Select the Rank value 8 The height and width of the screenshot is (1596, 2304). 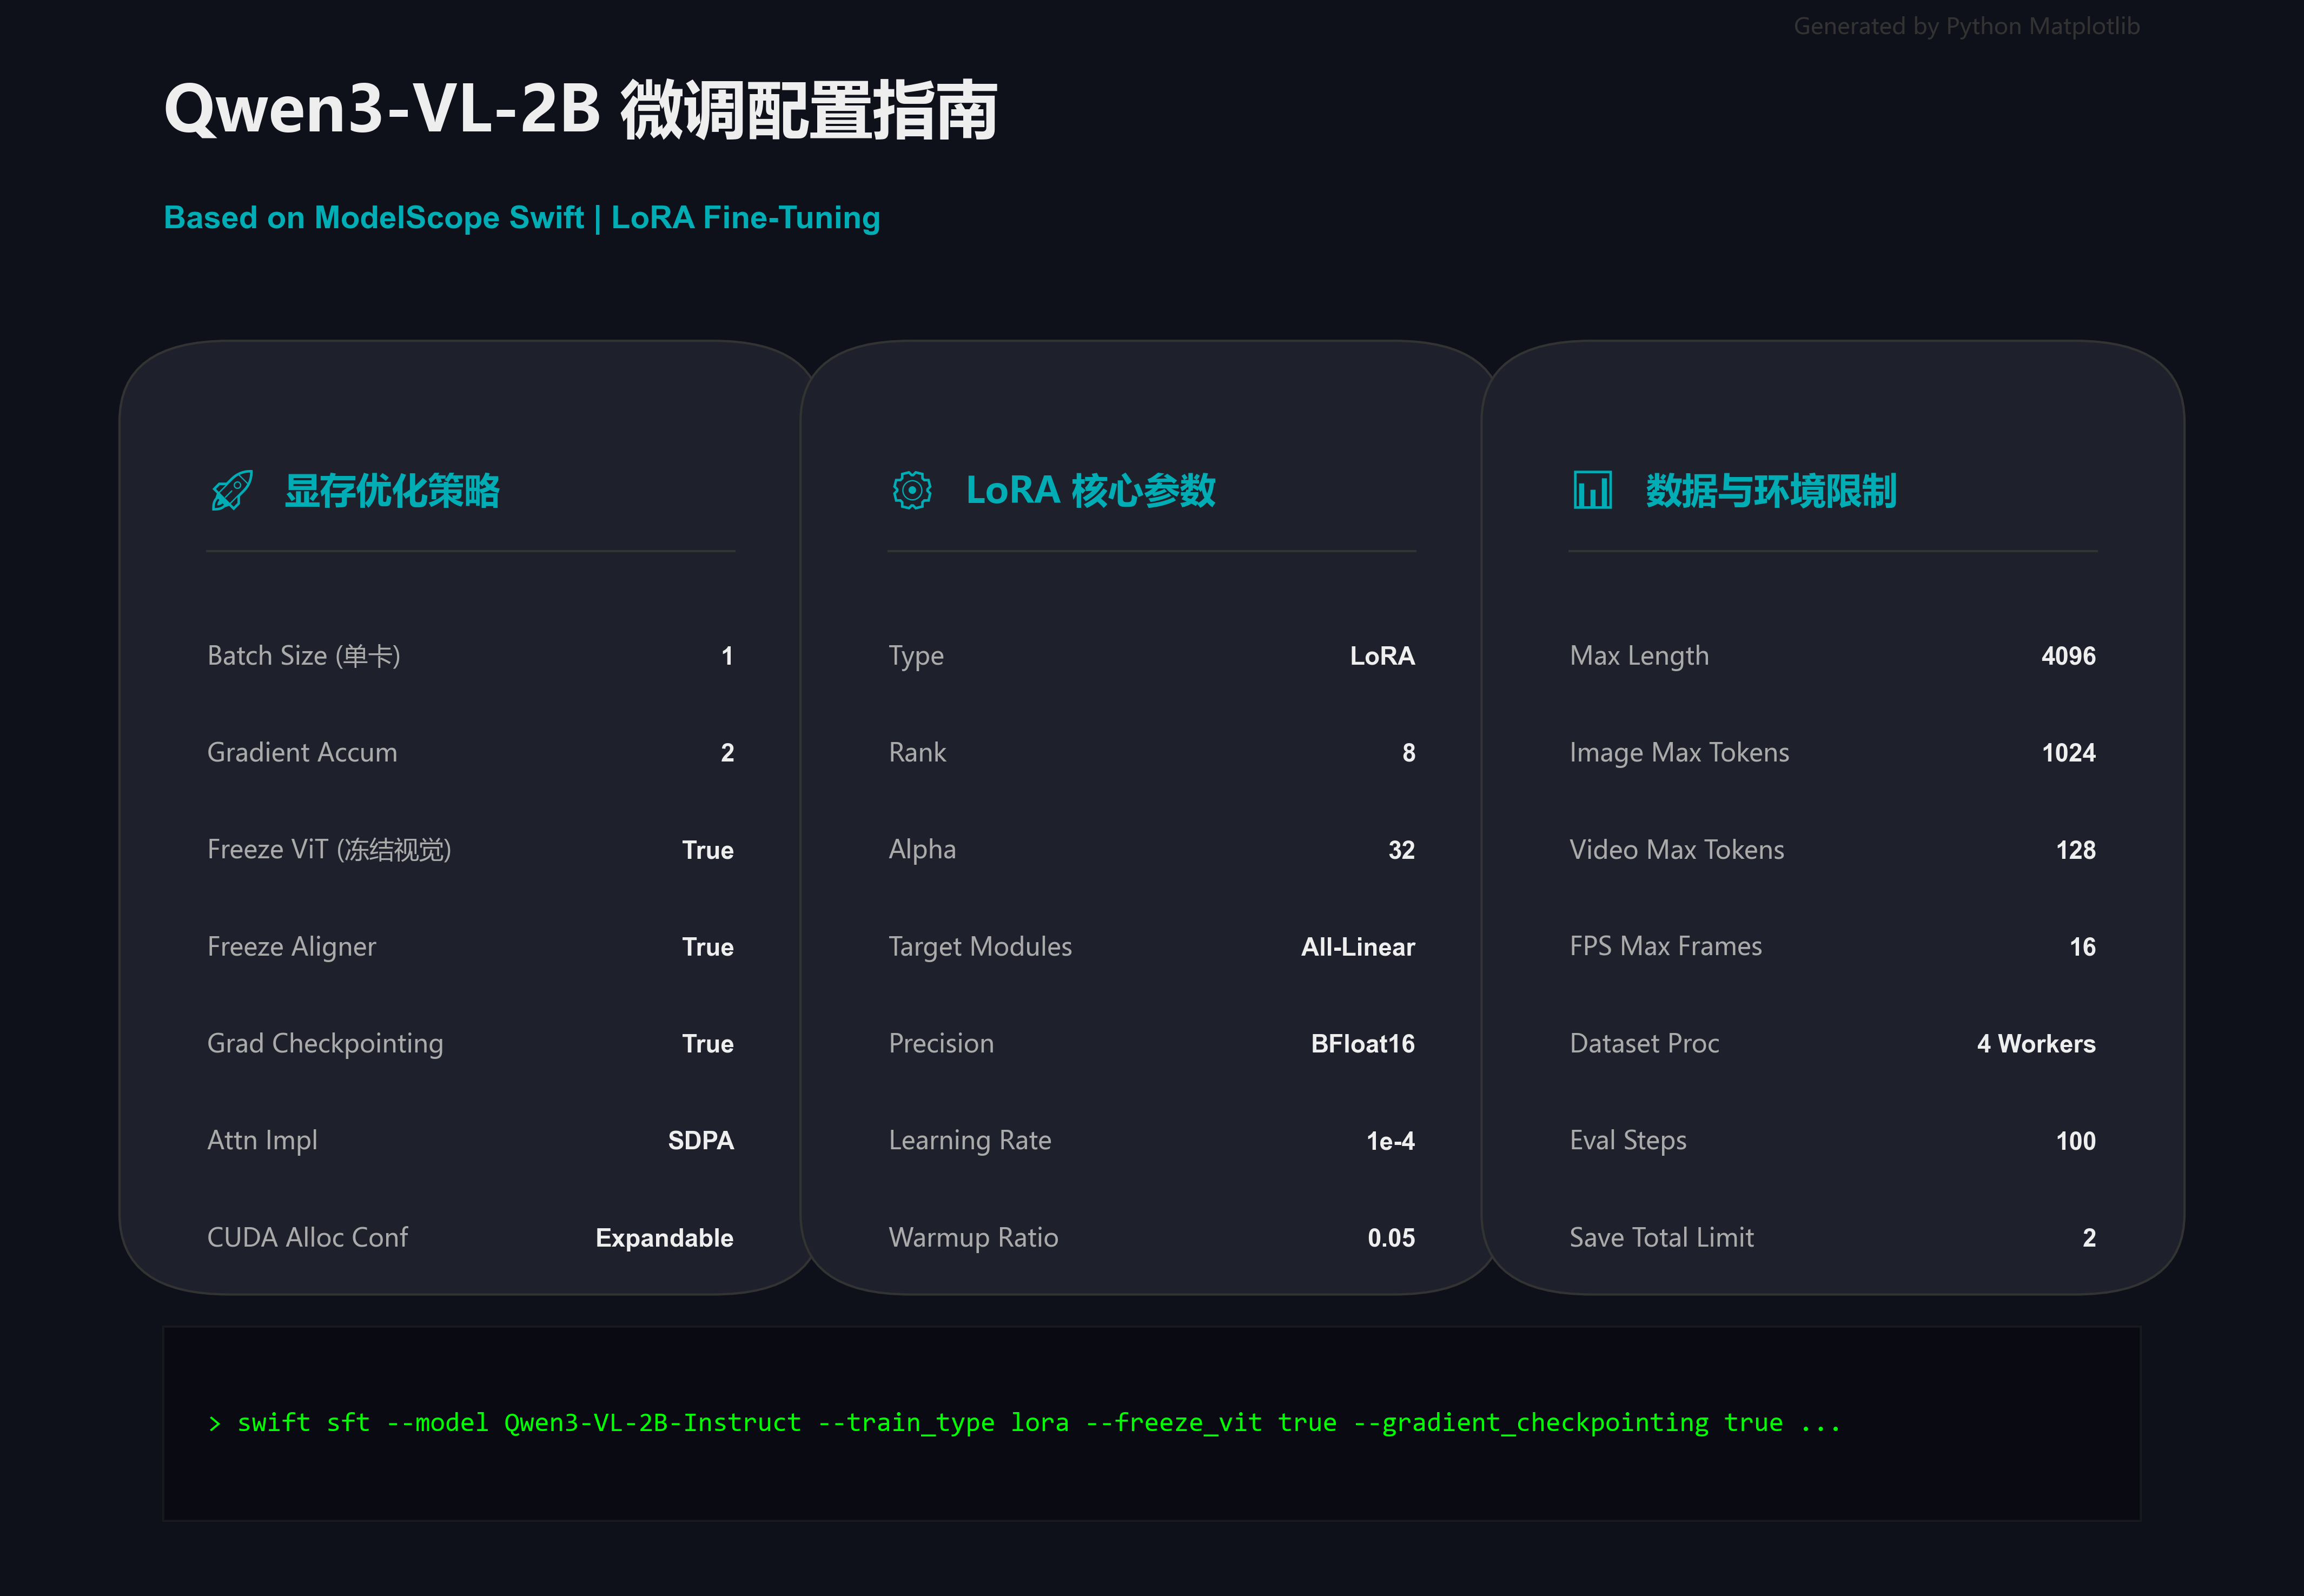click(1409, 752)
